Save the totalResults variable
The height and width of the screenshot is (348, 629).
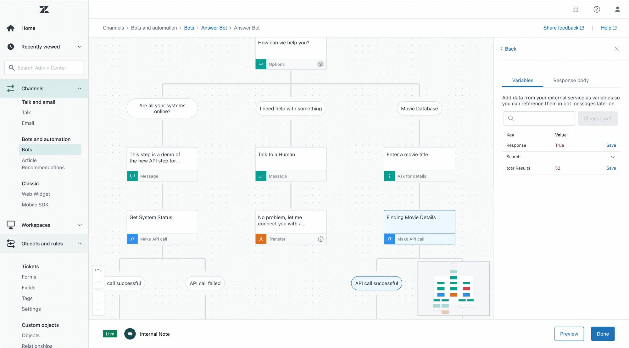611,168
